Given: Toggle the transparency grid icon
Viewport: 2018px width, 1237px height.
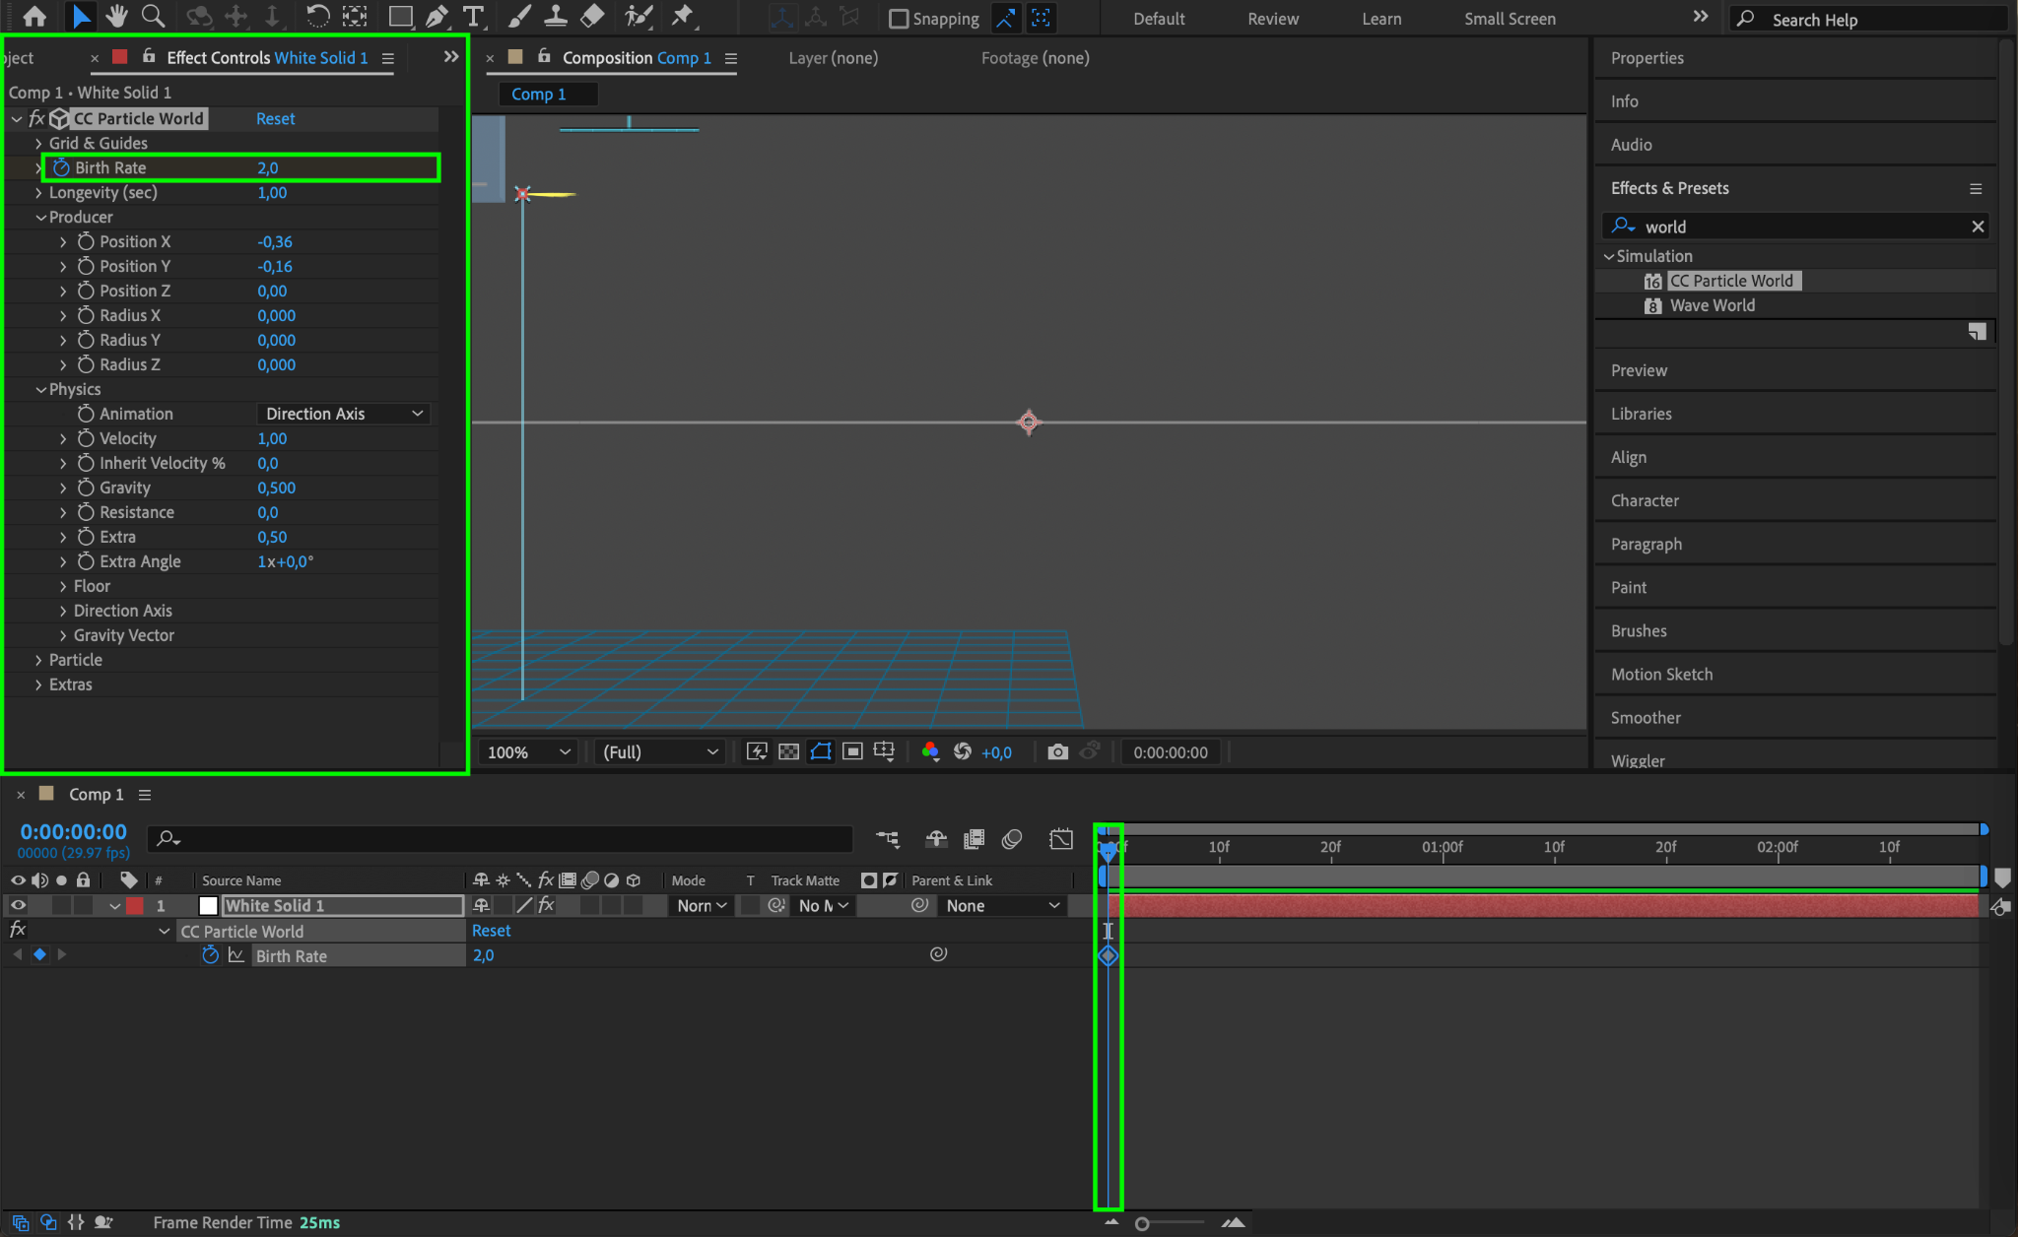Looking at the screenshot, I should tap(788, 751).
